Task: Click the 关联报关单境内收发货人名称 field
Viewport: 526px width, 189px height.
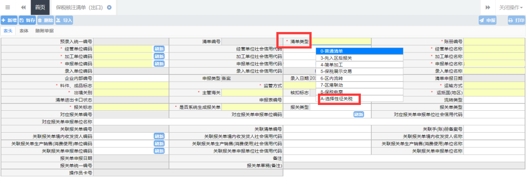Action: click(494, 136)
